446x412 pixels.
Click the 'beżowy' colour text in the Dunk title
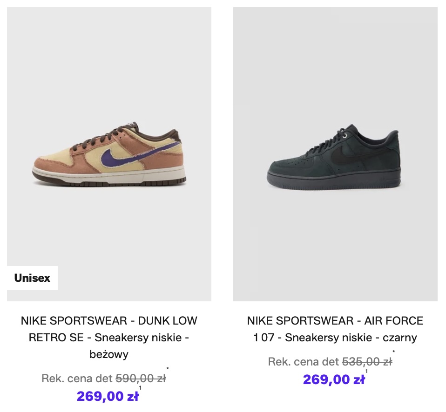[x=109, y=354]
